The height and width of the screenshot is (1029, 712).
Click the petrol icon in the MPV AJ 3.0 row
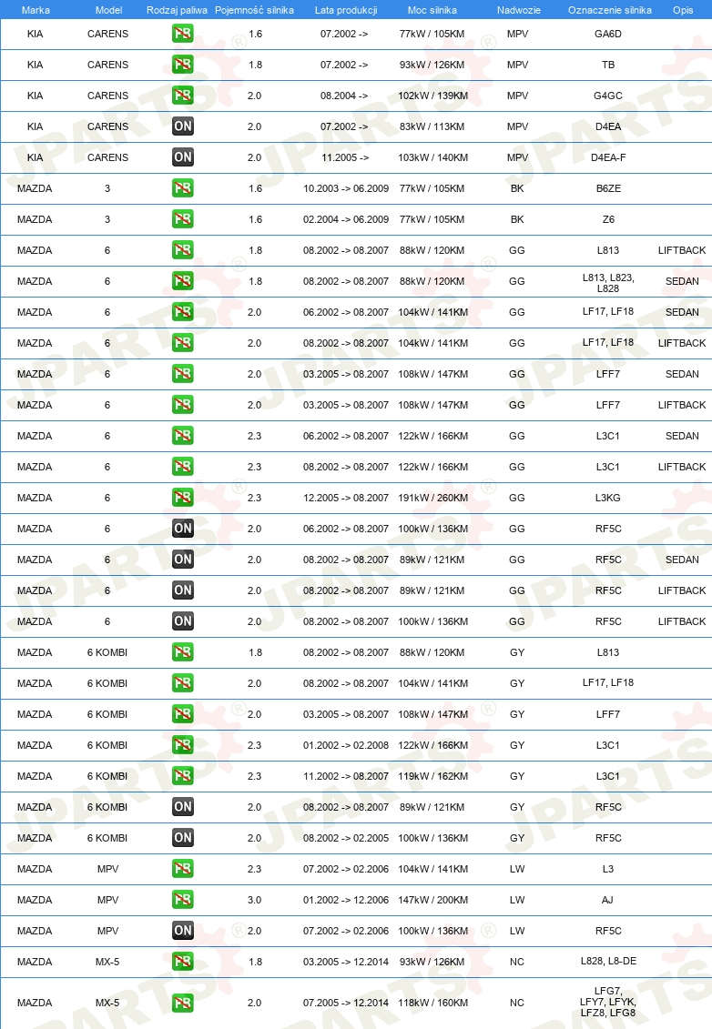pos(183,900)
